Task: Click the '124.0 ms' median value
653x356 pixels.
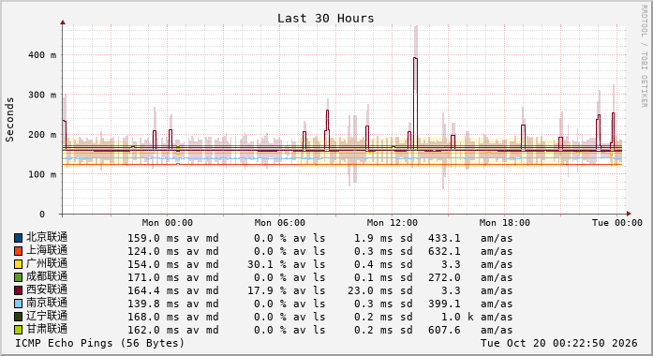Action: click(x=154, y=251)
